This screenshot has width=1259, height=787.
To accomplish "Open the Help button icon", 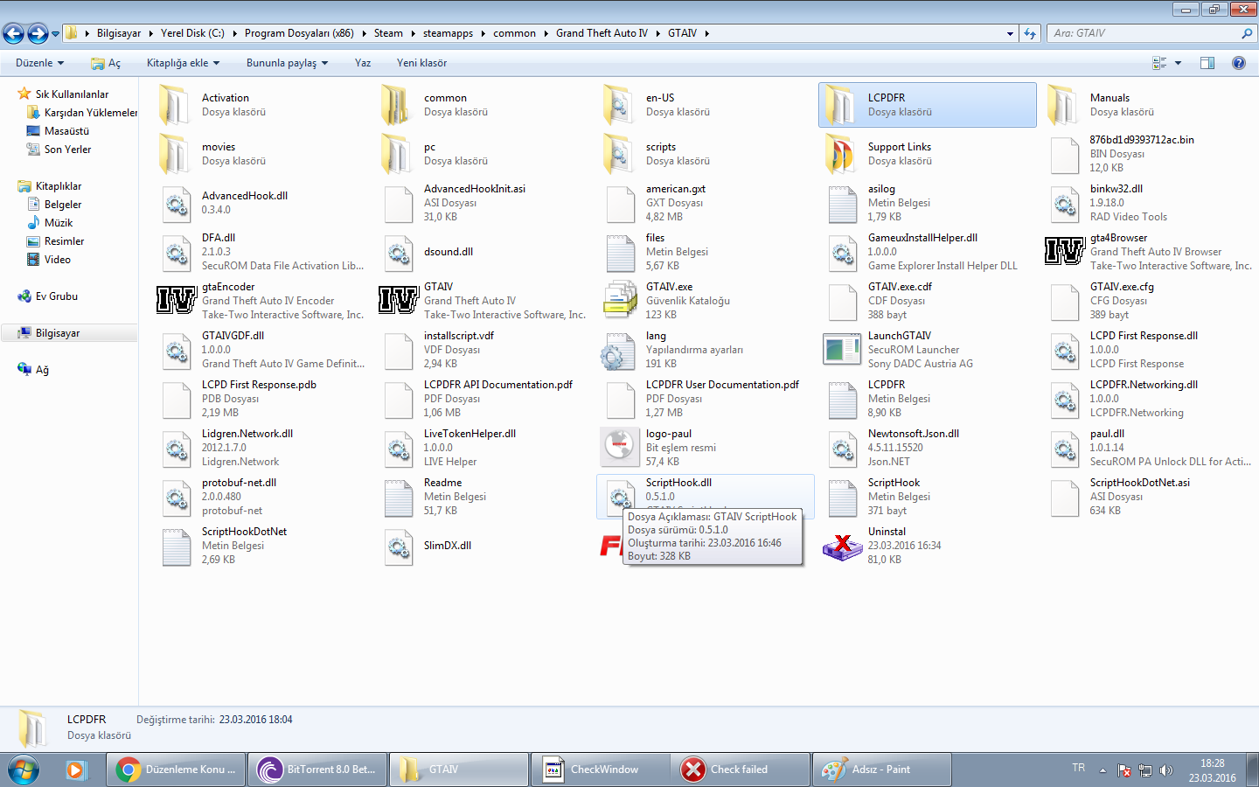I will pyautogui.click(x=1238, y=63).
